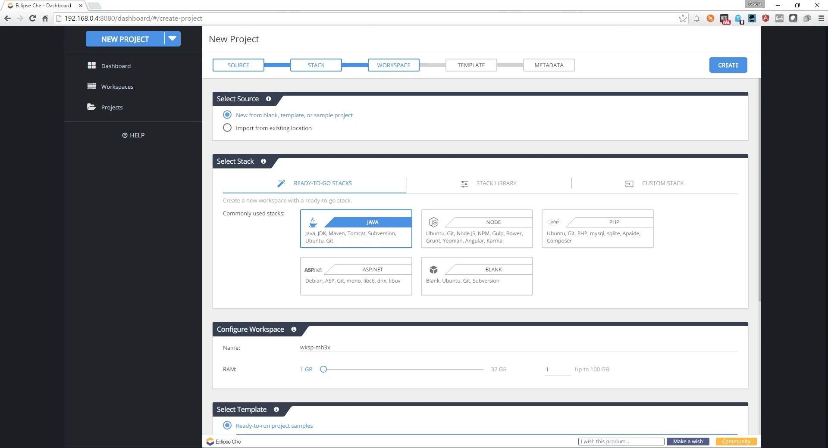This screenshot has width=828, height=448.
Task: Jump to the Stack step
Action: [x=316, y=65]
